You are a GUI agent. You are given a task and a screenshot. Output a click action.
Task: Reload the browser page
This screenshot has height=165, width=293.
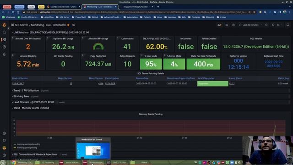pos(13,12)
